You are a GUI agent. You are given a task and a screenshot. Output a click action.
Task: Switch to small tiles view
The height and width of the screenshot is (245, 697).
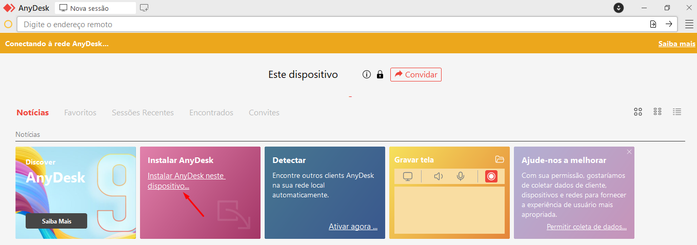pyautogui.click(x=658, y=112)
